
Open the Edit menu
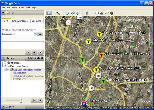click(x=8, y=7)
